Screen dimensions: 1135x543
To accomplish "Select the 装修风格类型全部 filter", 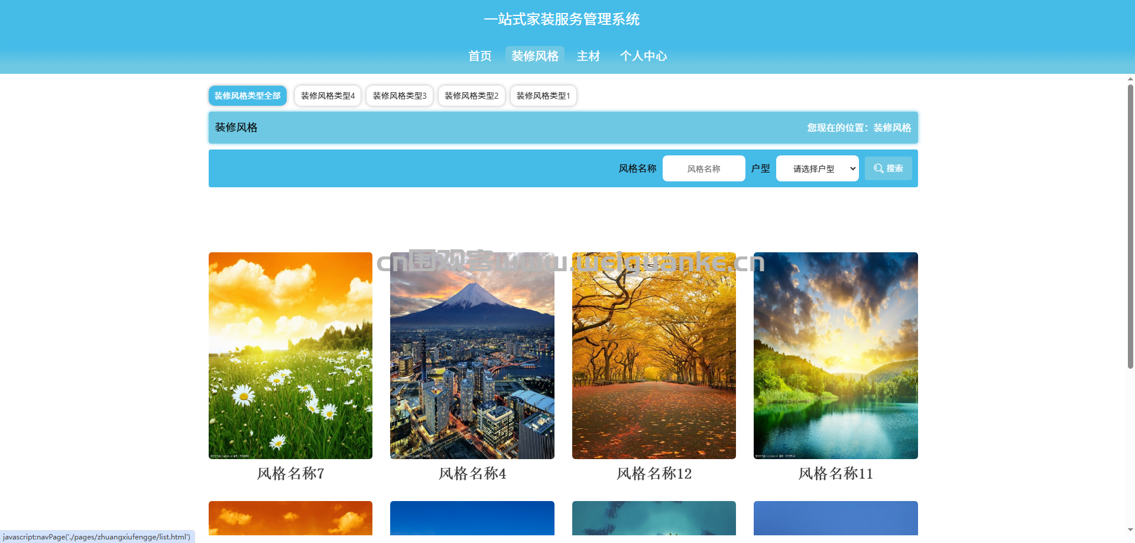I will (x=248, y=96).
